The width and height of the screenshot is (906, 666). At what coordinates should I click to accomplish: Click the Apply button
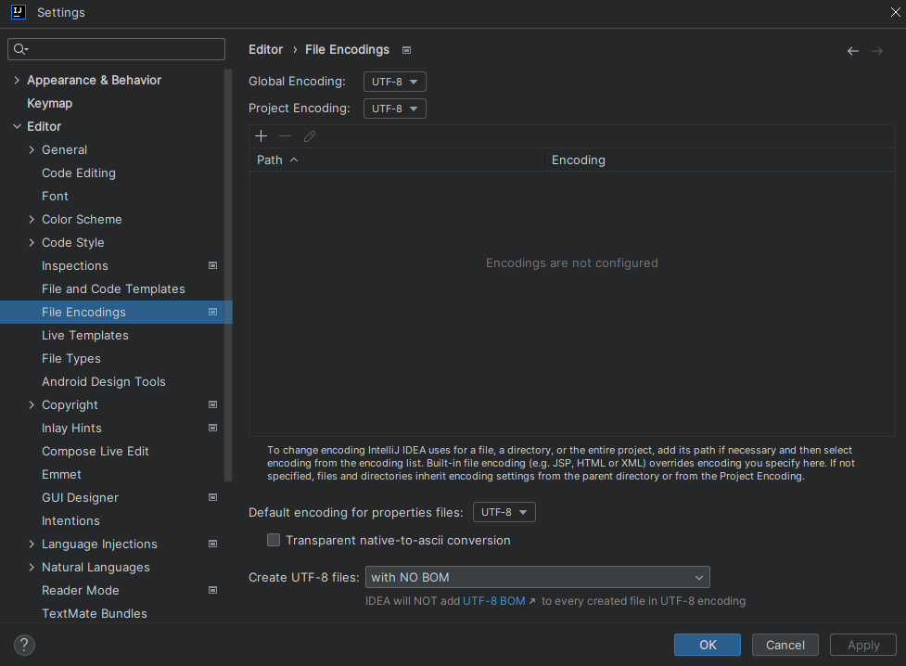[863, 645]
